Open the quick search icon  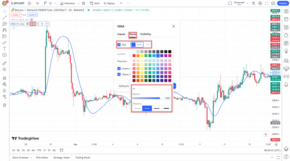point(253,3)
